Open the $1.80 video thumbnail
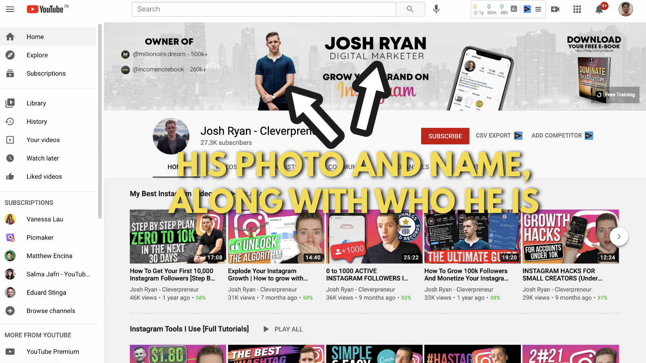 178,354
